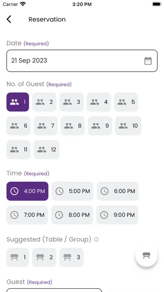164x292 pixels.
Task: Select suggested table 1
Action: (x=18, y=257)
